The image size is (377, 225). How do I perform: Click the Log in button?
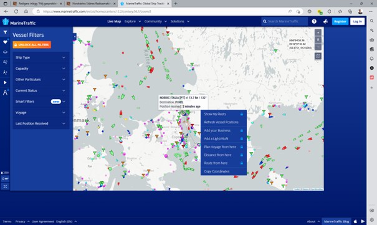coord(357,21)
